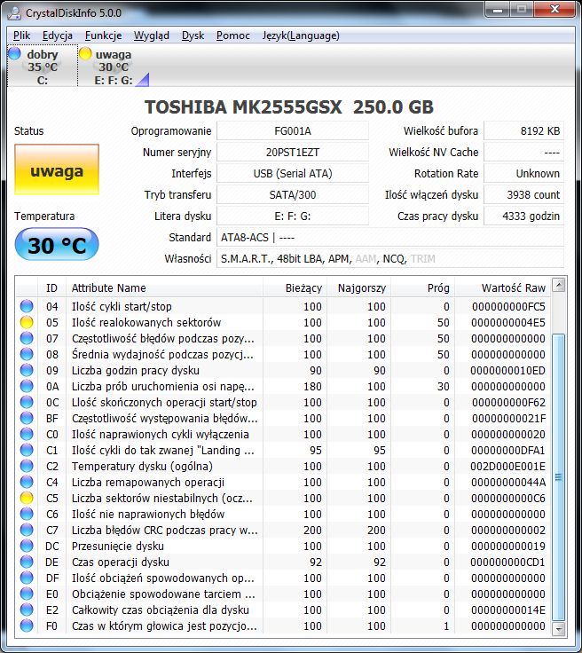Click the drive letter field E: F: G:
Viewport: 582px width, 653px height.
click(293, 216)
